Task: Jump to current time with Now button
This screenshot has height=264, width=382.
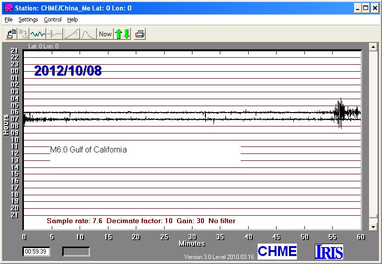Action: point(105,34)
